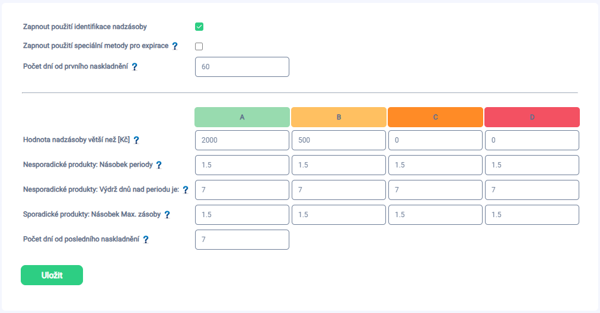Viewport: 600px width, 313px height.
Task: Edit 'Hodnota nadzásoby' value 500 in column B
Action: [339, 140]
